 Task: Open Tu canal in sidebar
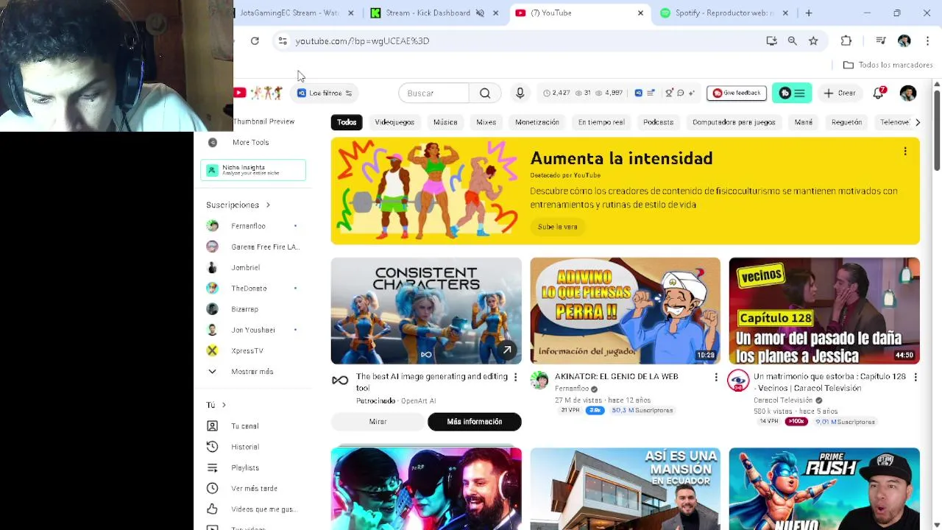252,426
